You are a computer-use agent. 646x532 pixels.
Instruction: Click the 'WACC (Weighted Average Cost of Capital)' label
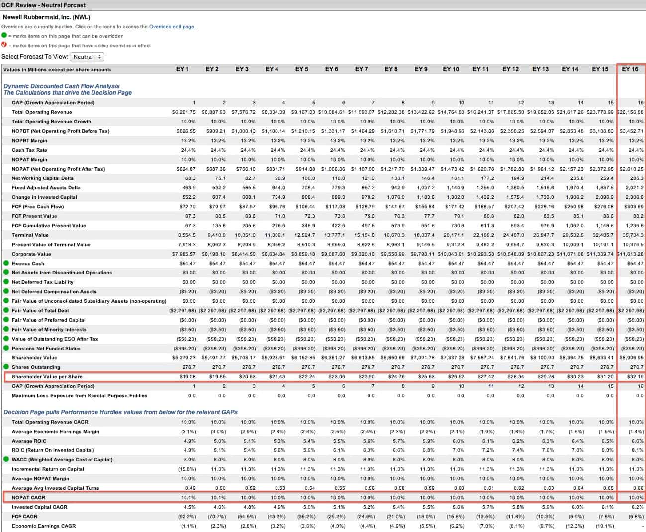point(62,460)
